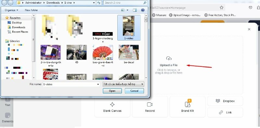
Task: Click the Forward arrow in the file dialog
Action: [10, 3]
